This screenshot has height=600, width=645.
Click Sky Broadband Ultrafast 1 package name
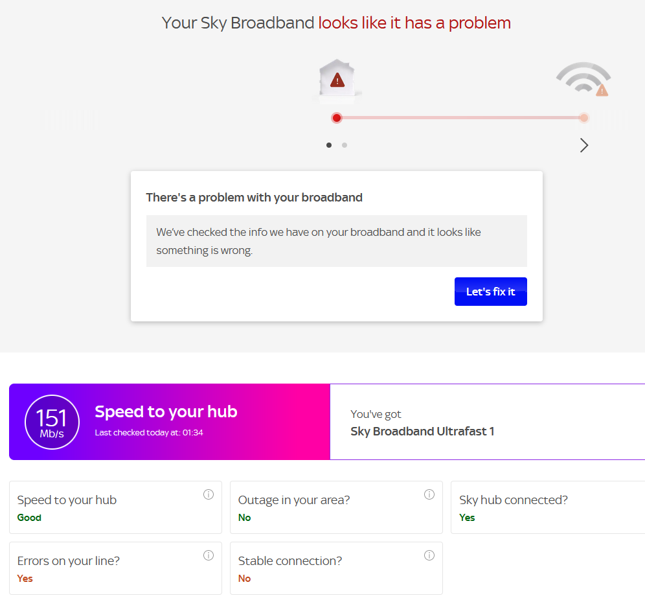[422, 432]
